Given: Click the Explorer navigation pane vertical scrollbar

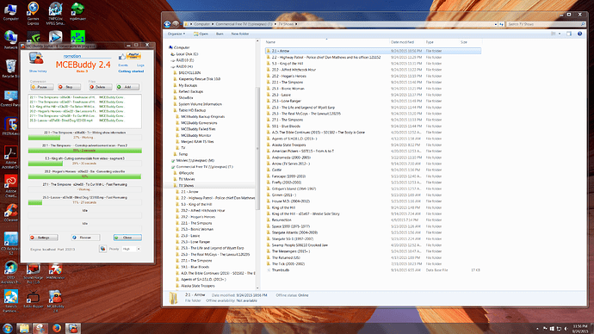Looking at the screenshot, I should tap(258, 148).
